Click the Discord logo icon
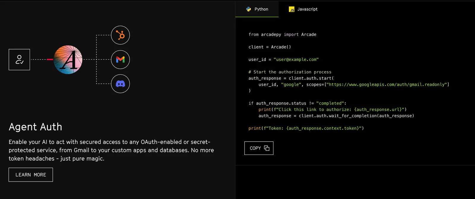 point(120,84)
